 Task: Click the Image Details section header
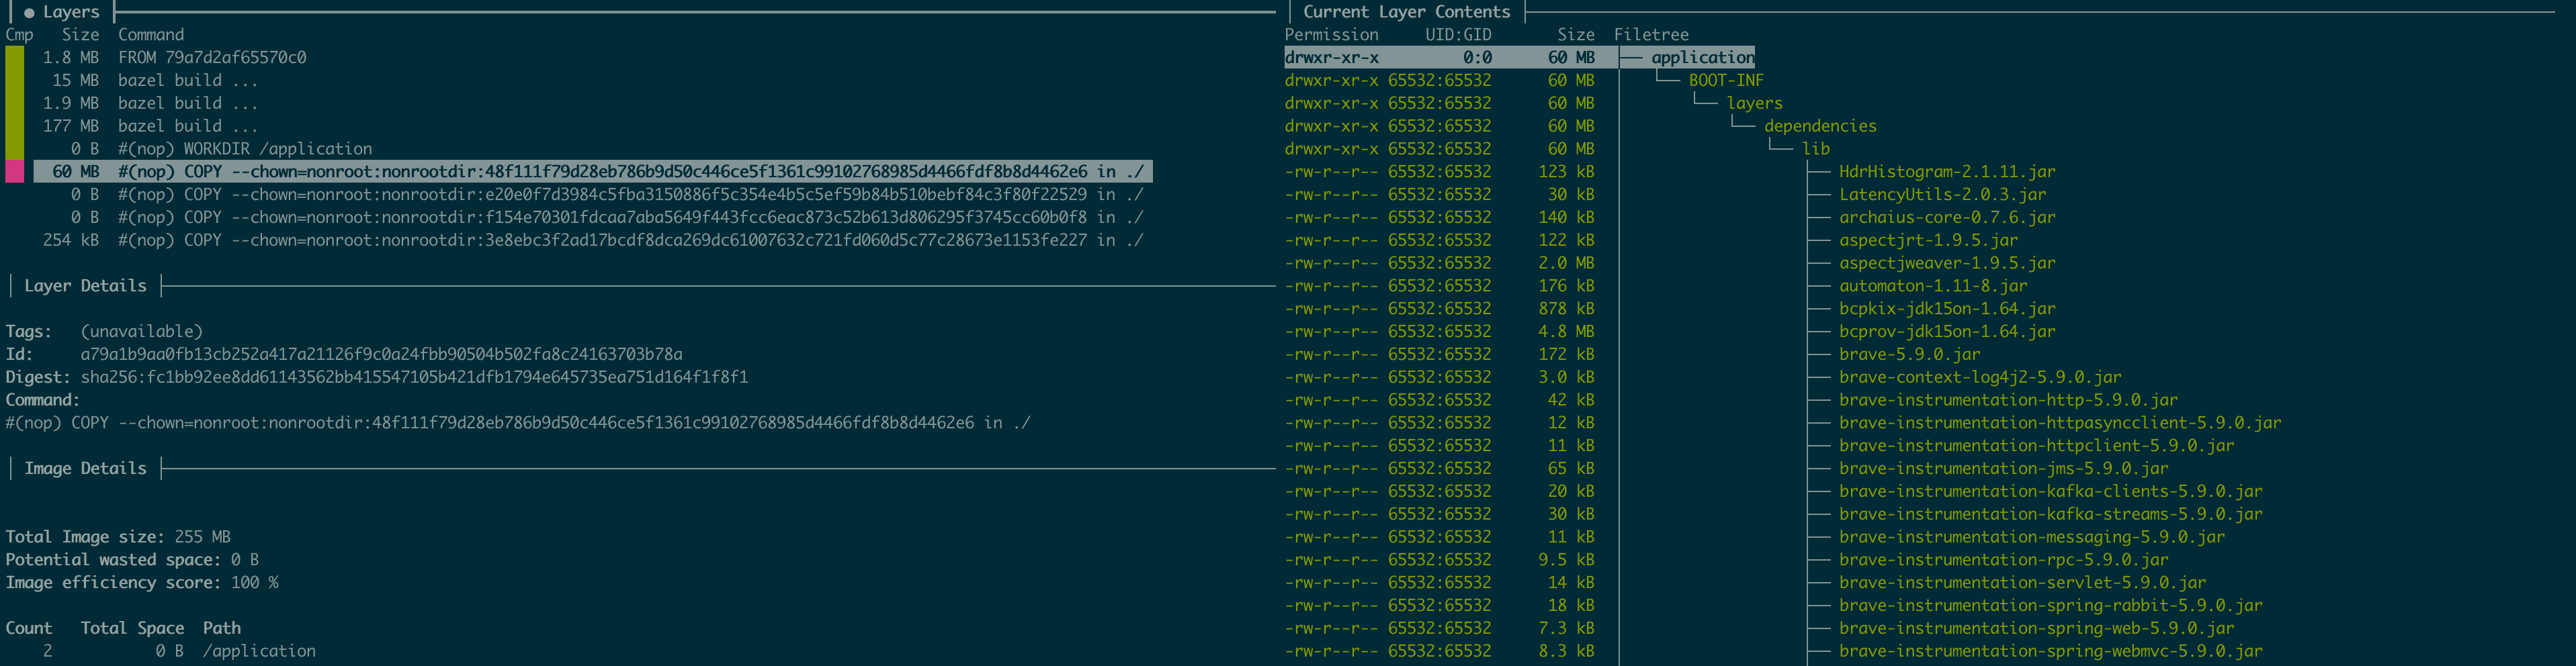(x=85, y=469)
